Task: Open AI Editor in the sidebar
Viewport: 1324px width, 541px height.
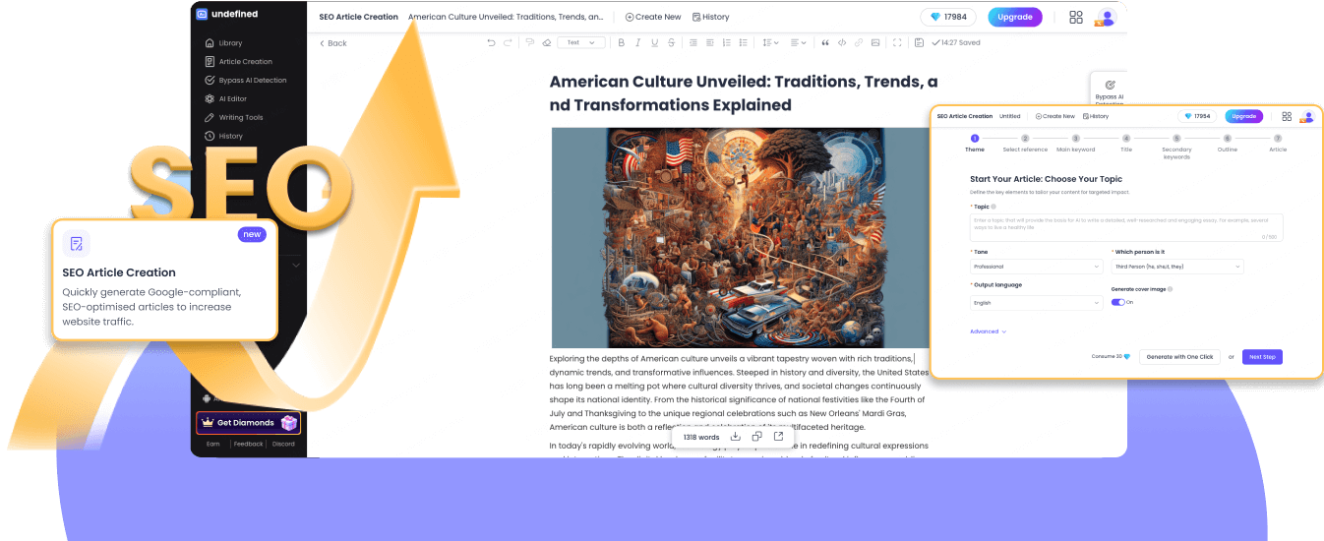Action: (x=225, y=99)
